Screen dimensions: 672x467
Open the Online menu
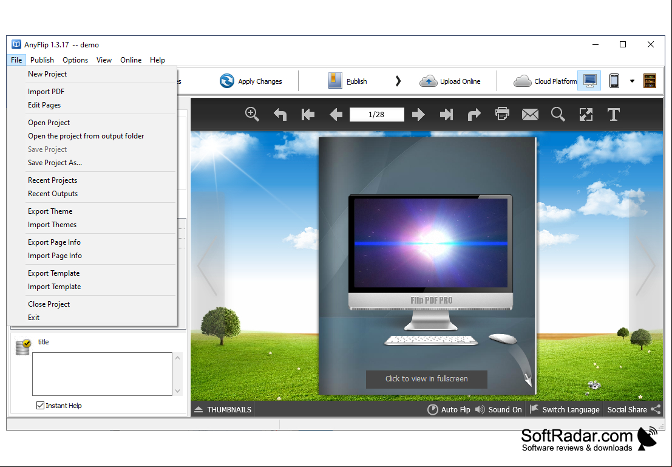pos(131,60)
